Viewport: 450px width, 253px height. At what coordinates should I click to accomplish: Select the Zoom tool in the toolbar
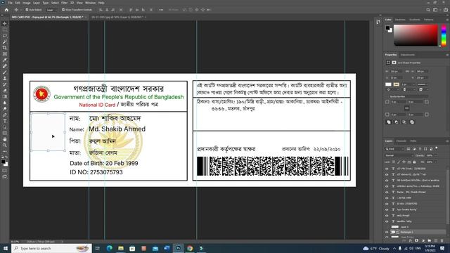(5, 145)
